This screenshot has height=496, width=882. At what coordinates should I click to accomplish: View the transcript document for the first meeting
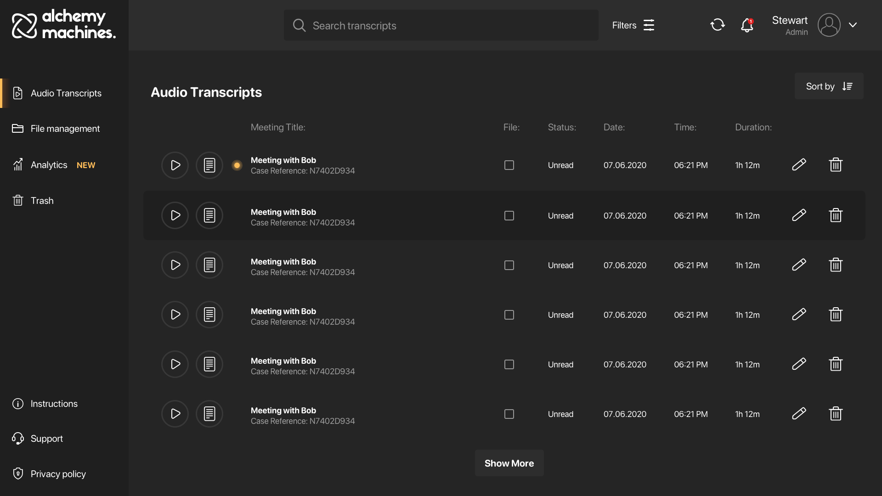209,165
